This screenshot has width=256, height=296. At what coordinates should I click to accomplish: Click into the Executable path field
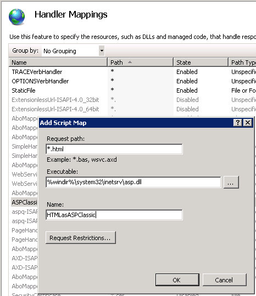click(x=133, y=182)
